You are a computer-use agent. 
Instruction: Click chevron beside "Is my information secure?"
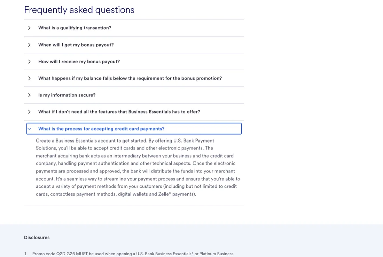pos(29,95)
